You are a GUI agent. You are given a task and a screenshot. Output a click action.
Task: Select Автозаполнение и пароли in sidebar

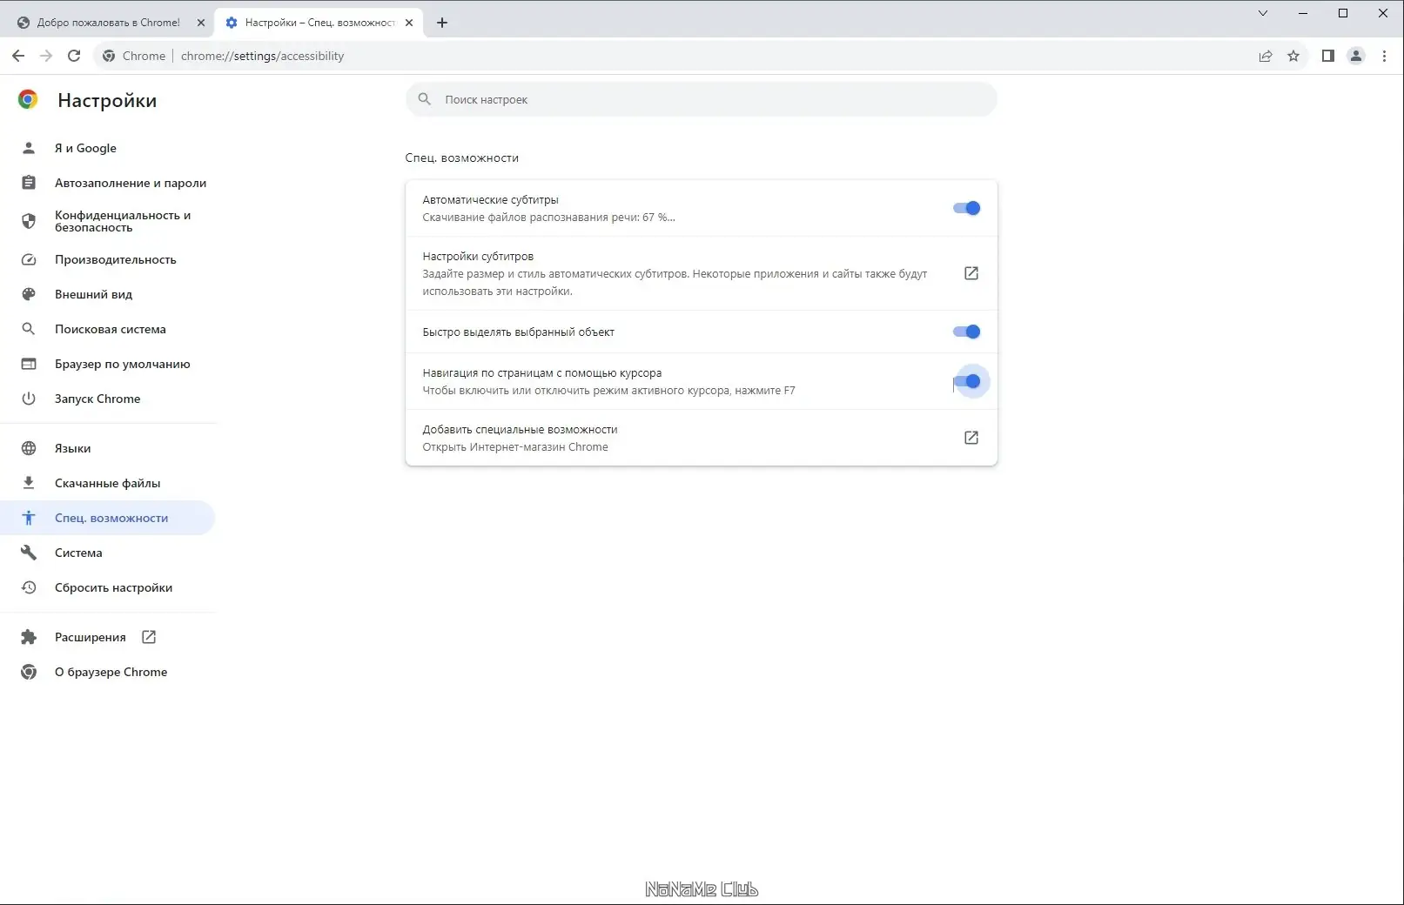131,183
